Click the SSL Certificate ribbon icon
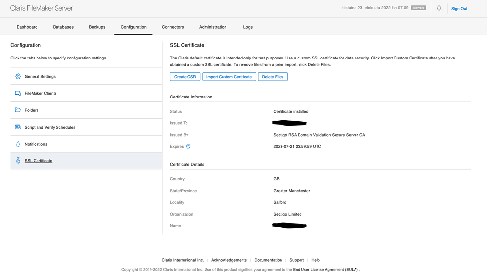Viewport: 487px width, 275px height. [x=18, y=160]
